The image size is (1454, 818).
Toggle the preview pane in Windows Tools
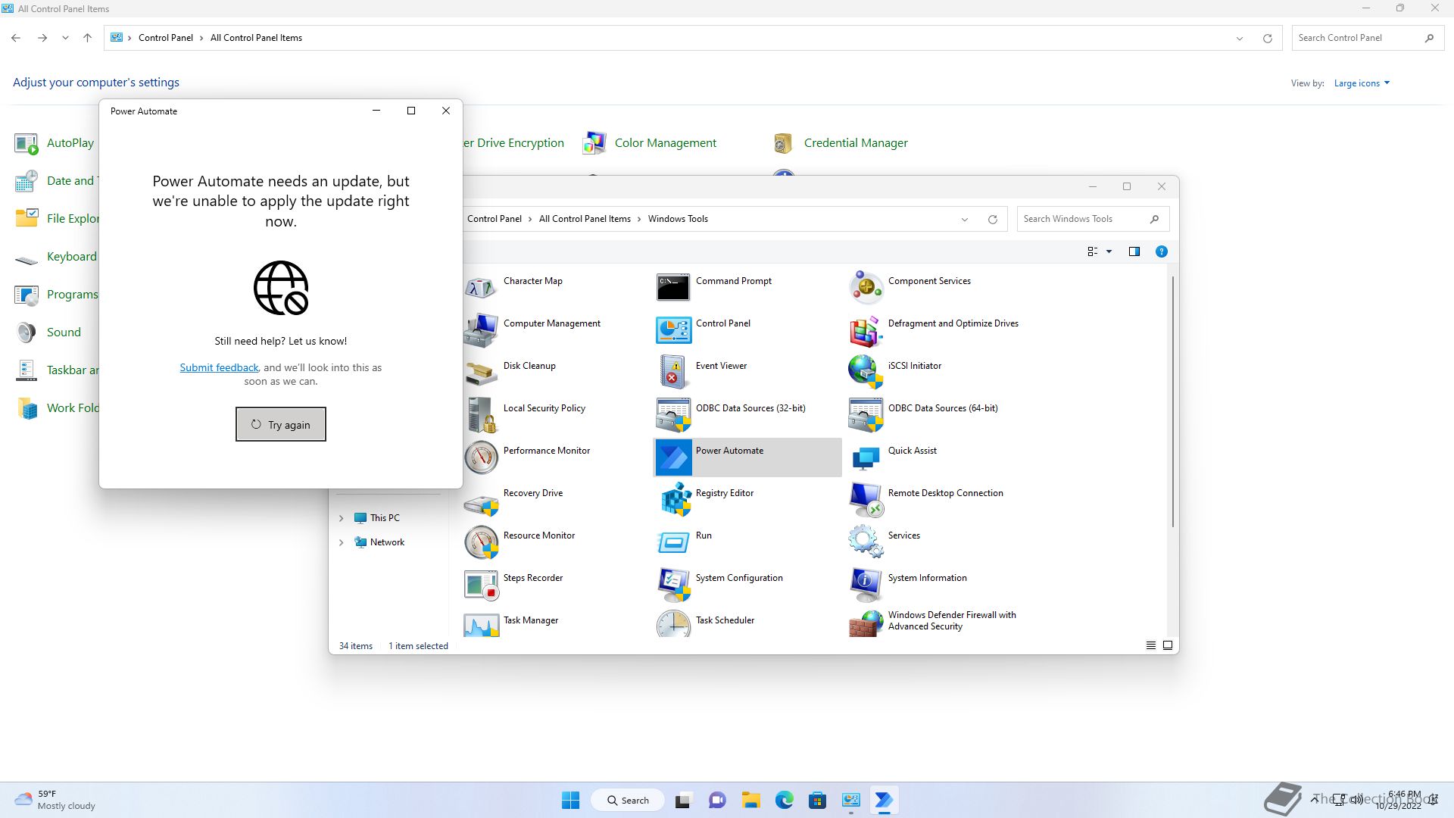pos(1134,251)
